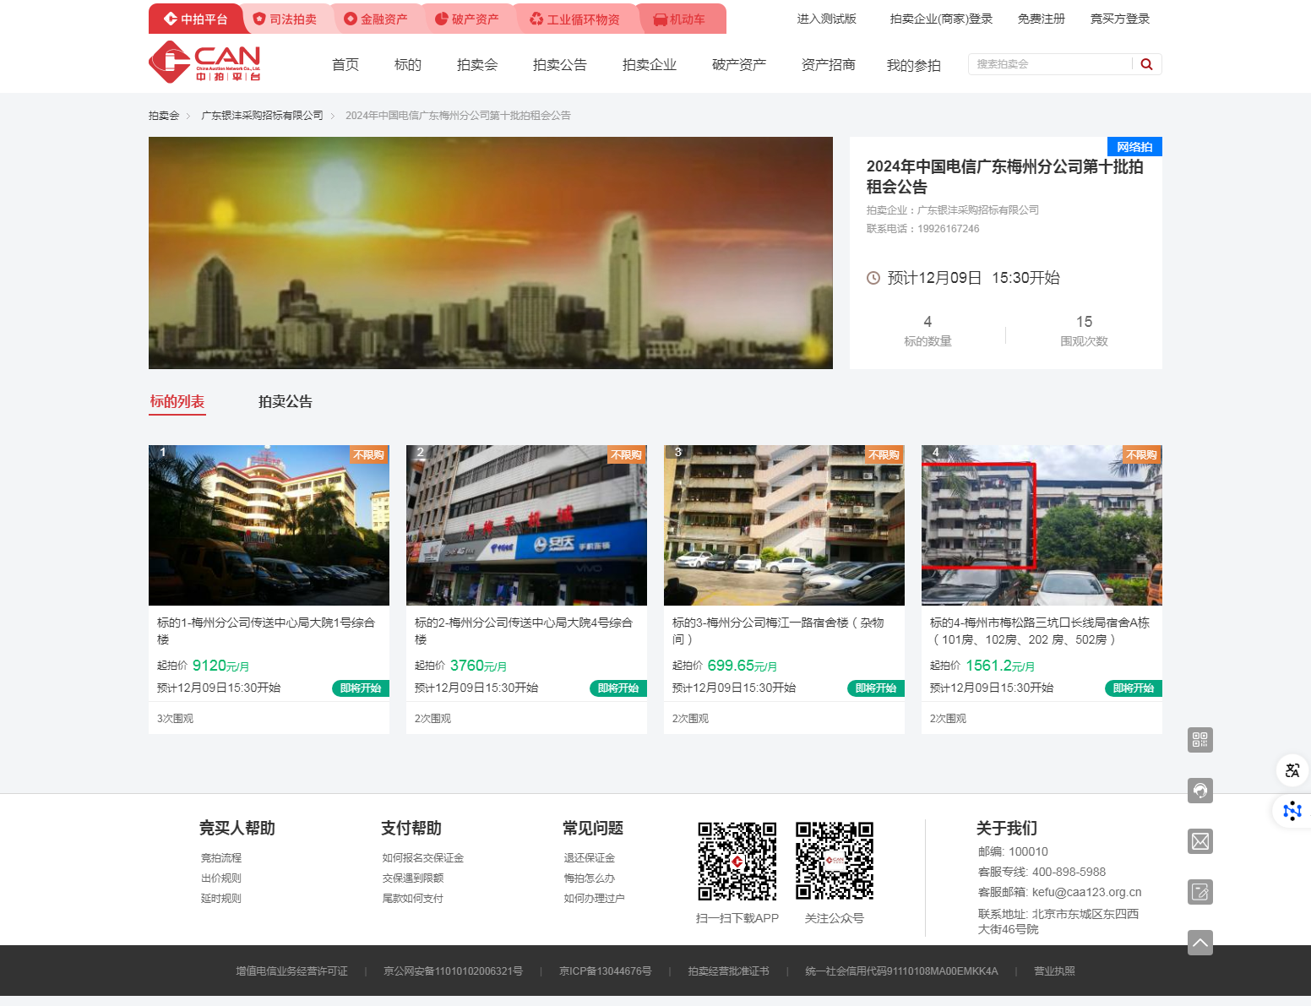Open 拍卖公告 in the main navigation
Viewport: 1311px width, 1006px height.
(x=560, y=65)
